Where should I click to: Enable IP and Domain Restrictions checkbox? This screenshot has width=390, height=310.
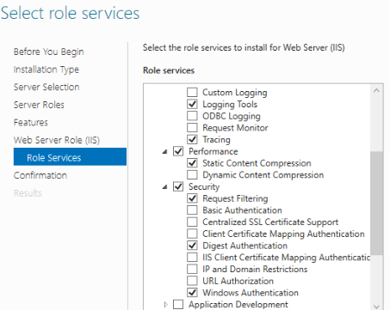pos(192,269)
